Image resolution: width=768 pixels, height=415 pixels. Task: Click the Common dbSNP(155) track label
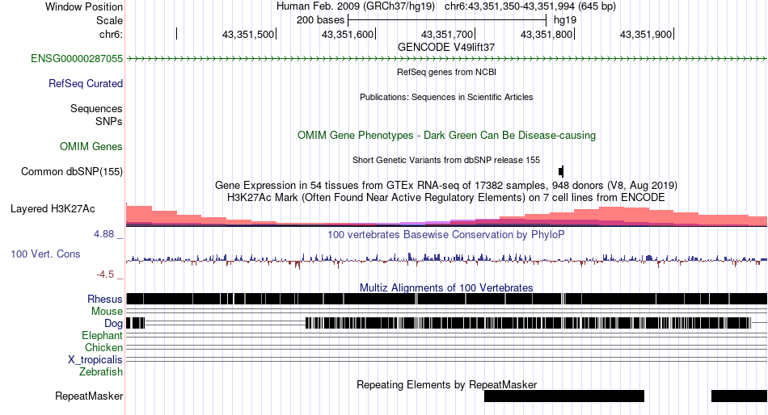72,172
